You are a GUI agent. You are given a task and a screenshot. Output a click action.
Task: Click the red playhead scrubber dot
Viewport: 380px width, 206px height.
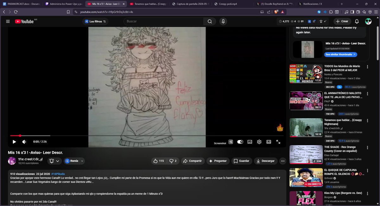click(x=20, y=136)
